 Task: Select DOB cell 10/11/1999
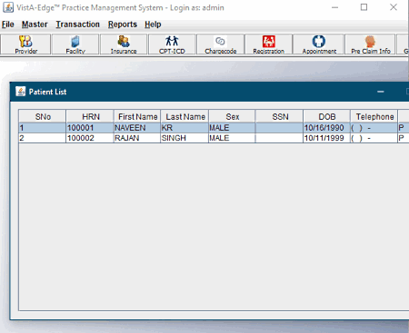(327, 138)
